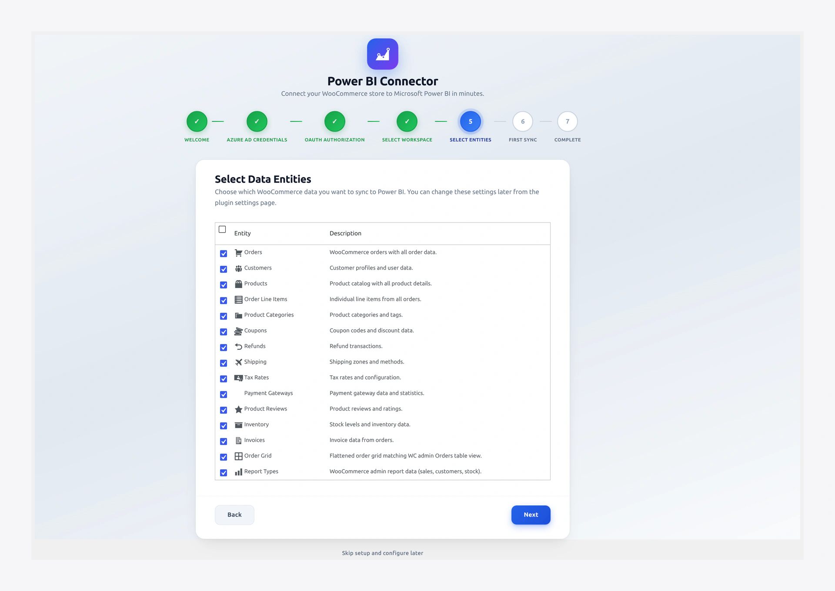Go to the Welcome step circle
The height and width of the screenshot is (591, 835).
tap(197, 121)
